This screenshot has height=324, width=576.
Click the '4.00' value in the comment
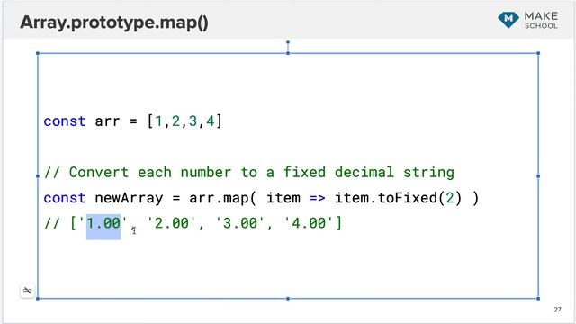coord(309,223)
